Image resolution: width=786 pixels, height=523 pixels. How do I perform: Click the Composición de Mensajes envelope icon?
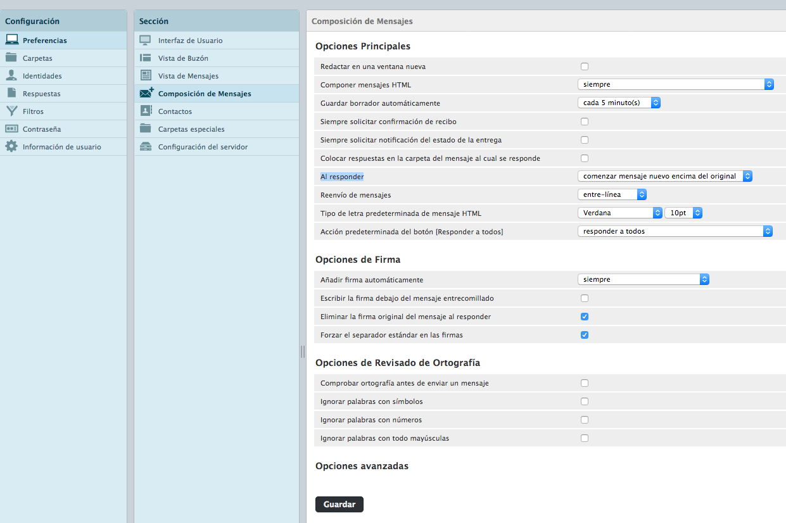tap(147, 93)
